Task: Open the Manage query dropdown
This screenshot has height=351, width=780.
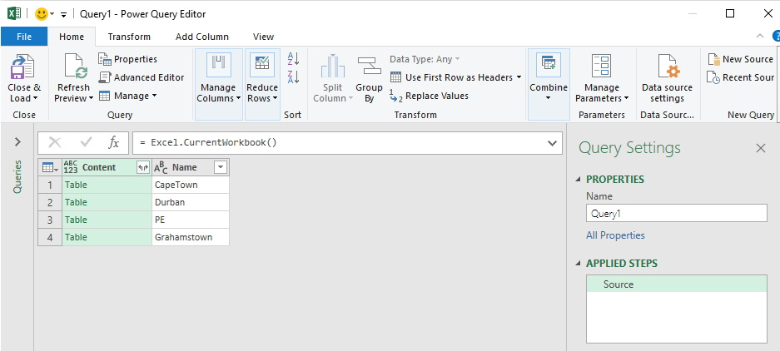Action: [127, 96]
